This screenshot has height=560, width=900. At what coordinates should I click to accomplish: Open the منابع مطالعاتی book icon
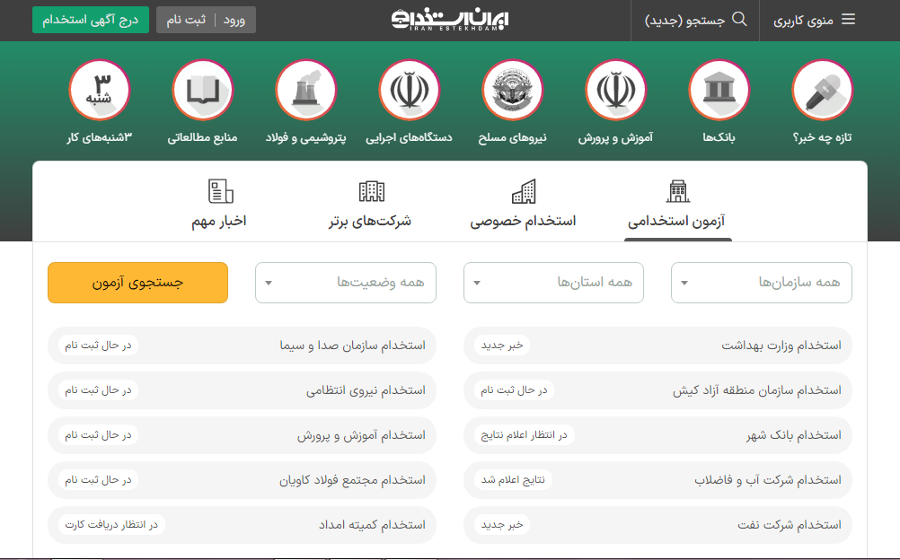click(202, 90)
